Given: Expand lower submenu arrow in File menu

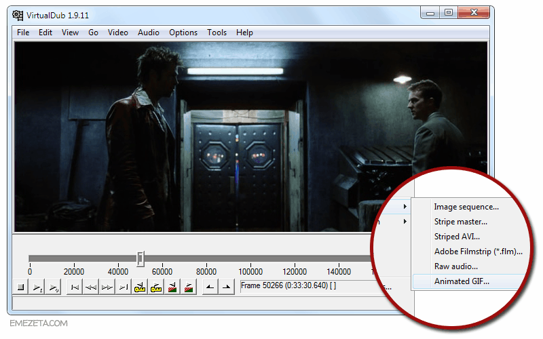Looking at the screenshot, I should [x=405, y=222].
